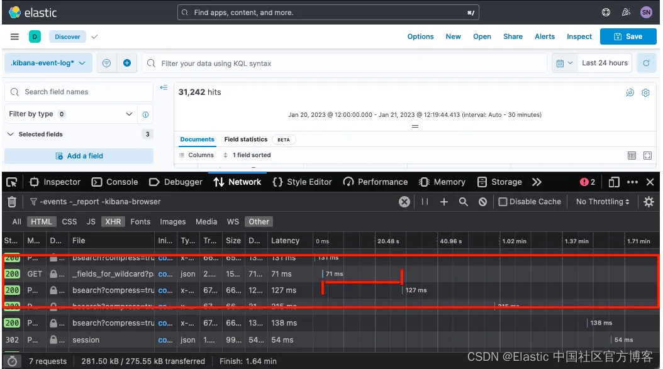Click the 1 field sorted button

(247, 155)
